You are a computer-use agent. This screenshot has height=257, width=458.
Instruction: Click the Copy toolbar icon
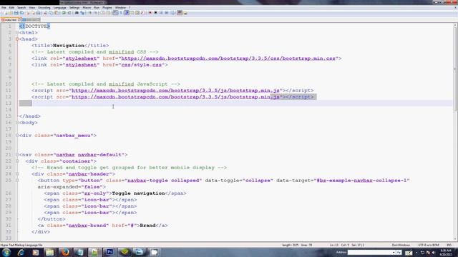click(51, 13)
